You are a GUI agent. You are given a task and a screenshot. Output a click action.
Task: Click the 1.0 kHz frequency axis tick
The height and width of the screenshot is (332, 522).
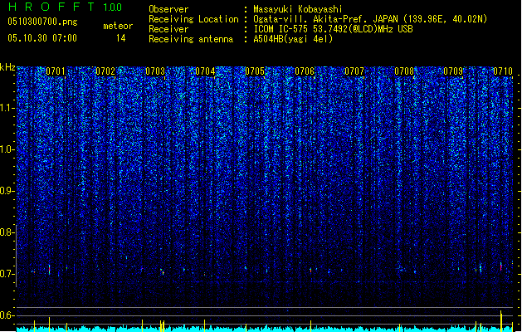[7, 149]
